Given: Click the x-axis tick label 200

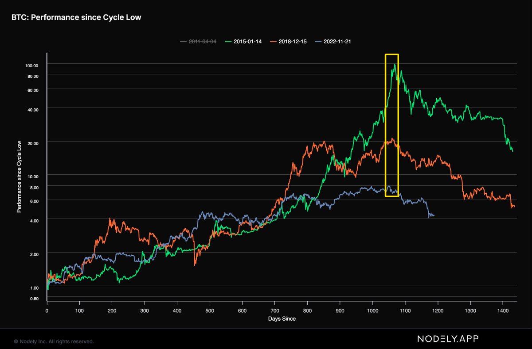Looking at the screenshot, I should pyautogui.click(x=112, y=311).
